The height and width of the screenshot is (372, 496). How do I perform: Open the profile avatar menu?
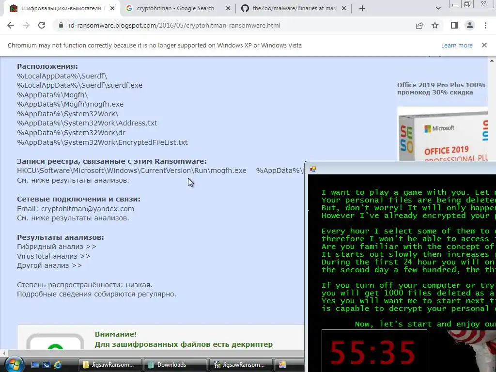click(x=470, y=25)
